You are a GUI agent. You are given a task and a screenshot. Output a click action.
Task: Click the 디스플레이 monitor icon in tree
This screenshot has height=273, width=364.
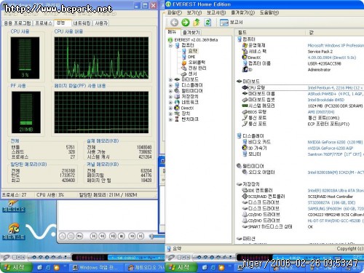point(177,85)
